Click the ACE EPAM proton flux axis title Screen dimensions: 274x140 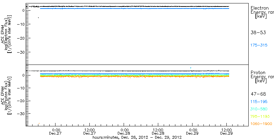(7, 95)
